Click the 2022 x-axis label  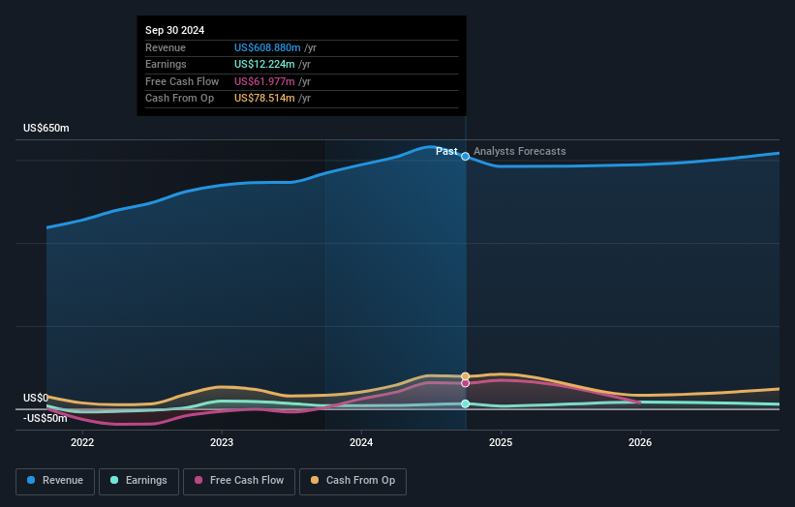tap(82, 442)
